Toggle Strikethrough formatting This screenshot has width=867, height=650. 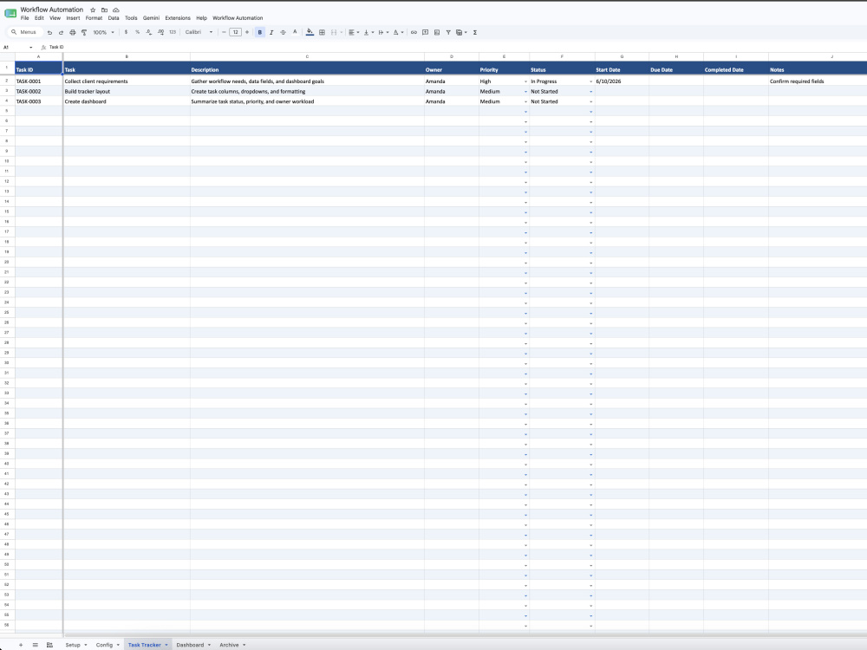[x=284, y=32]
